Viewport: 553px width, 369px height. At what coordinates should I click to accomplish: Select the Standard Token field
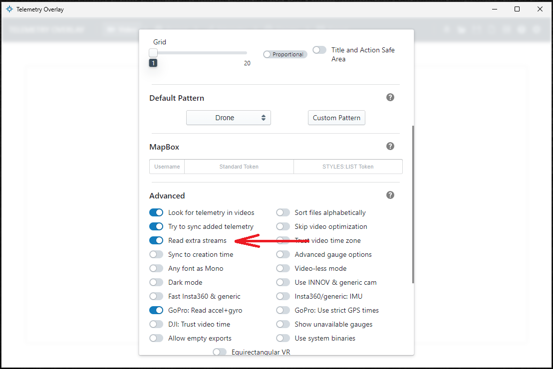239,166
